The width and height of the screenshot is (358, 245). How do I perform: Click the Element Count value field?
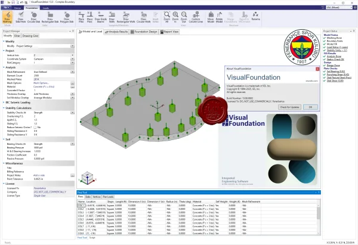(x=54, y=76)
